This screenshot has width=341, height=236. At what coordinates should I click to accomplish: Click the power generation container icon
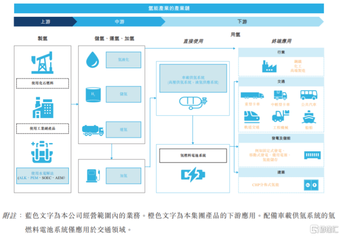312,155
